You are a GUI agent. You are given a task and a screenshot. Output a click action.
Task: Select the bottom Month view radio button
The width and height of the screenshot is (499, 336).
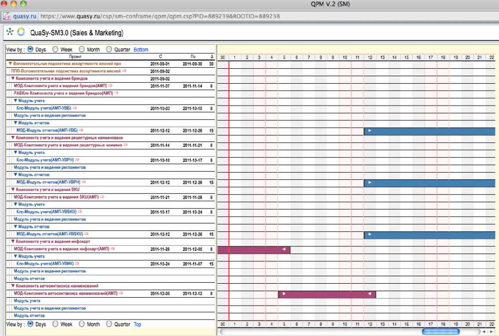(x=82, y=324)
